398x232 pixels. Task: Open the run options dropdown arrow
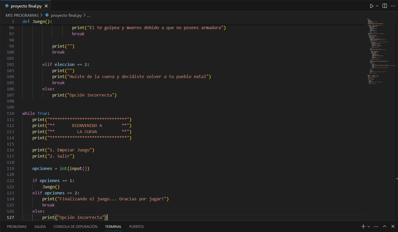coord(377,6)
